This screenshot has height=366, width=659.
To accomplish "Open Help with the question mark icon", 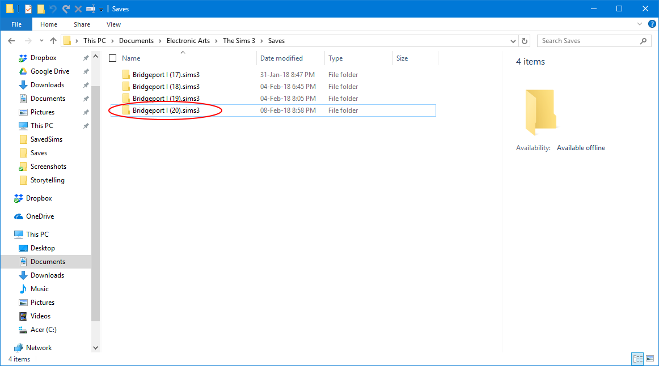I will [652, 24].
